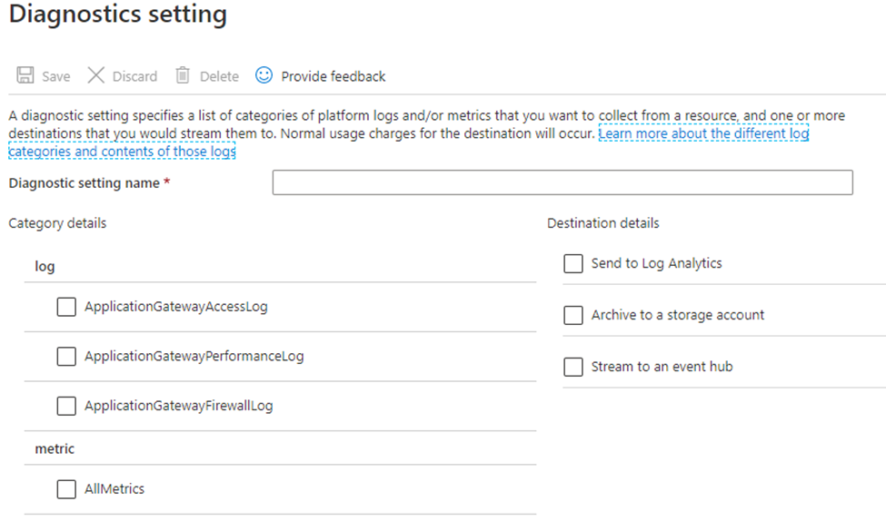Click the Save floppy disk icon
This screenshot has width=886, height=521.
[25, 76]
